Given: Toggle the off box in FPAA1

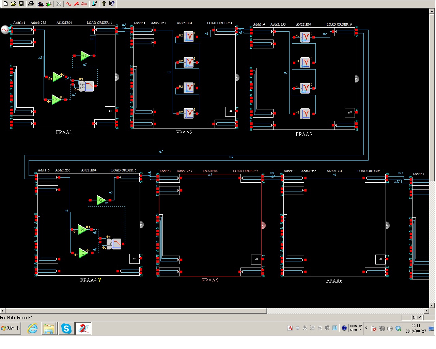Looking at the screenshot, I should 110,111.
